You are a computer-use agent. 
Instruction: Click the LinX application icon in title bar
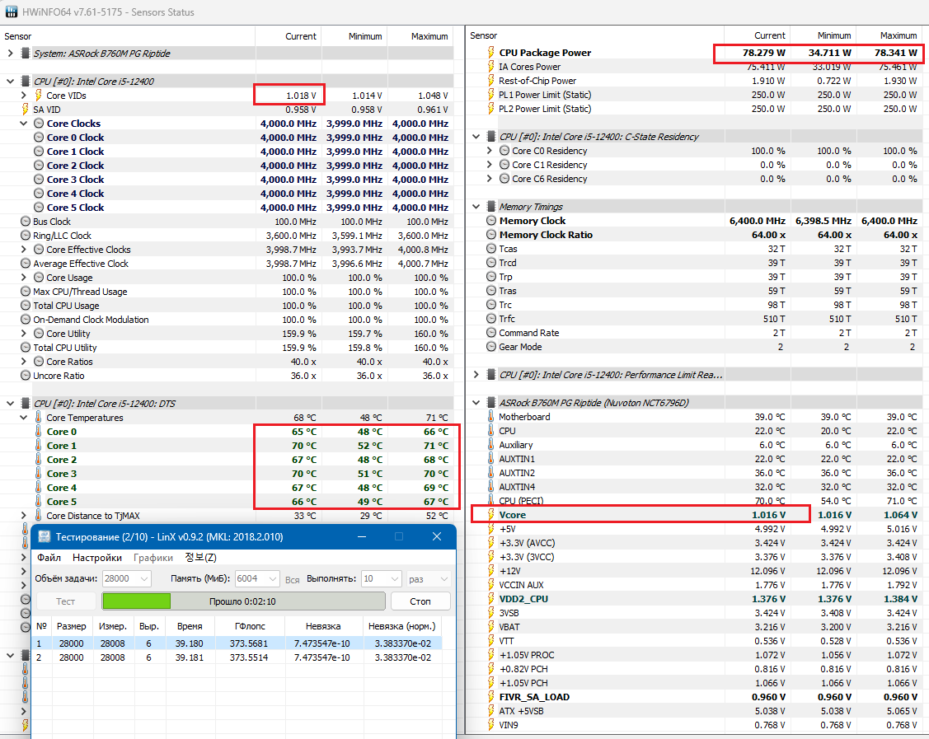tap(44, 537)
